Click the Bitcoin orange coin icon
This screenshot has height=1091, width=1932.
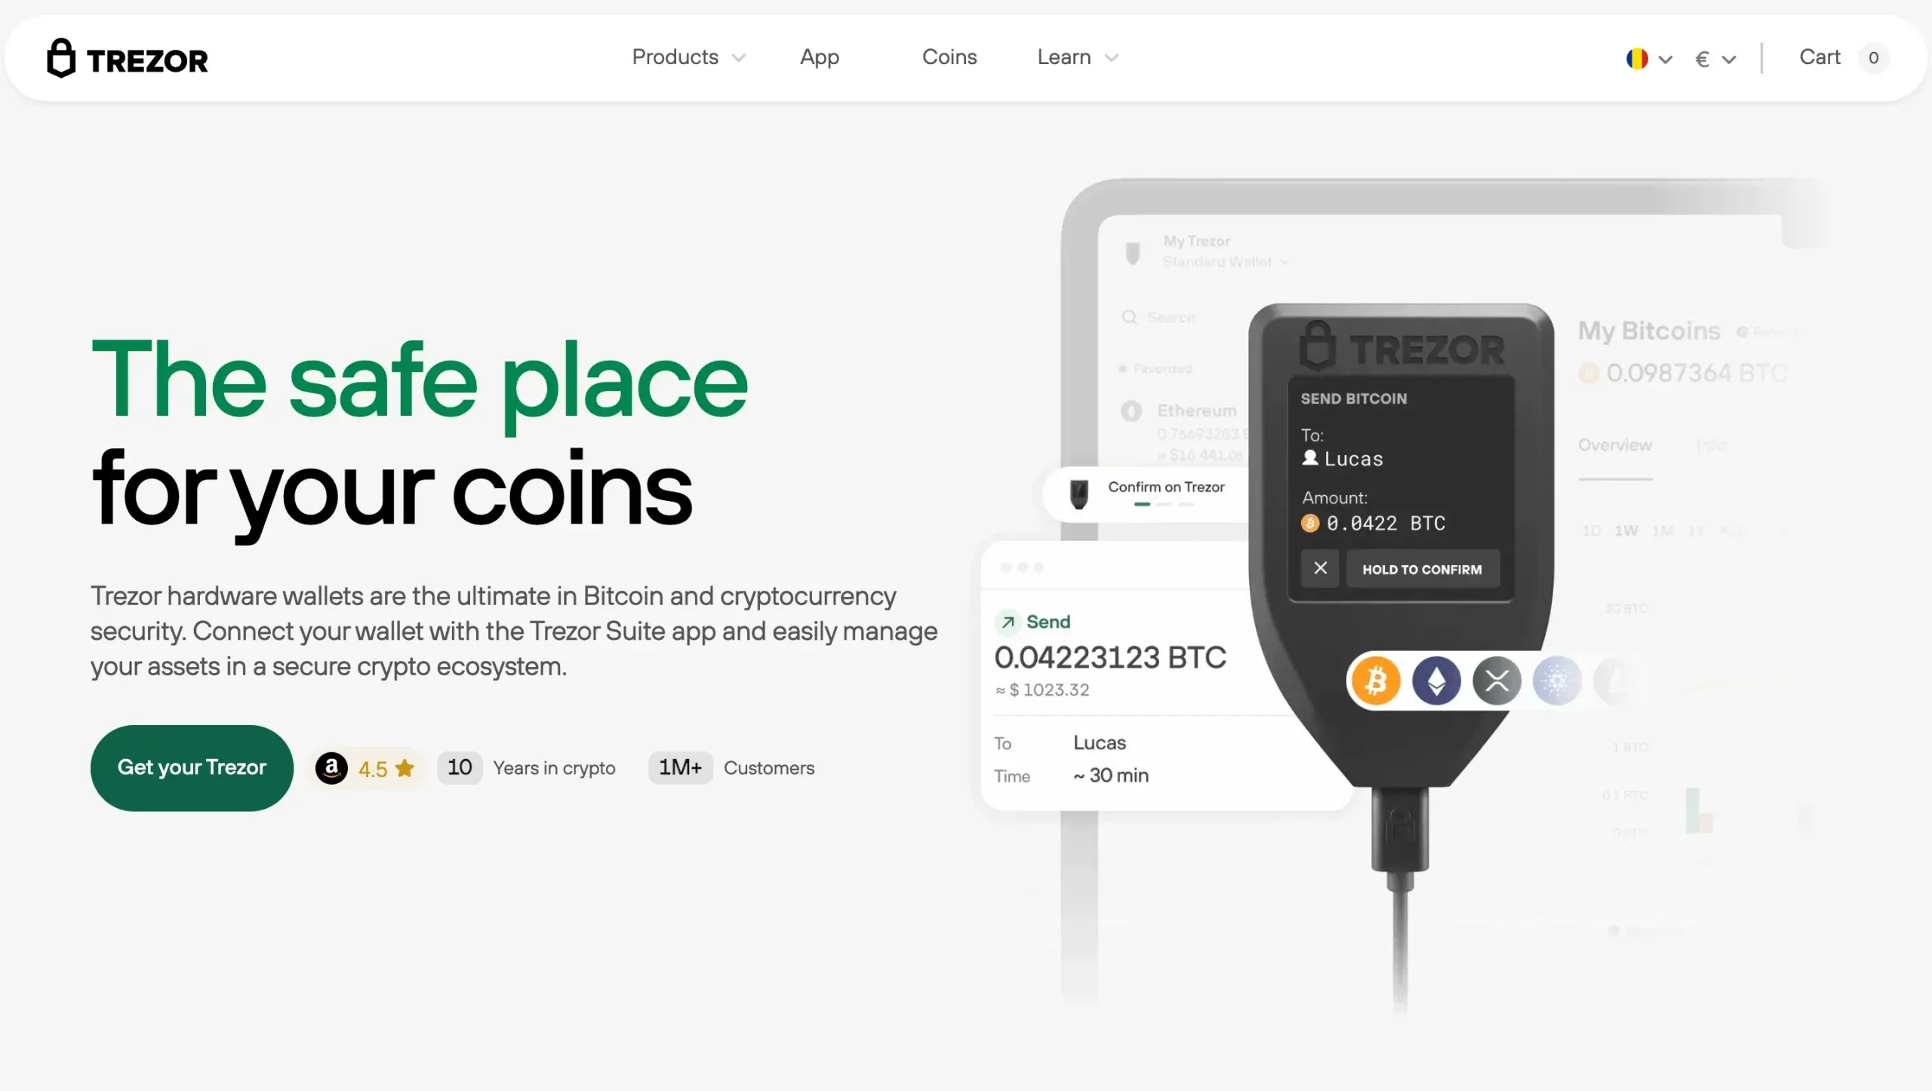(x=1377, y=680)
